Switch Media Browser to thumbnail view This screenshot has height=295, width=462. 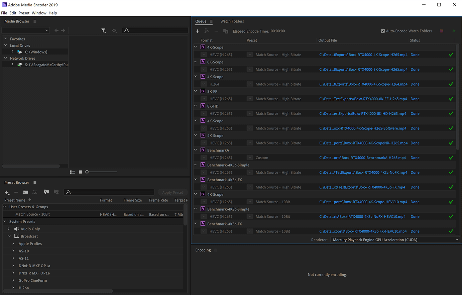click(81, 172)
